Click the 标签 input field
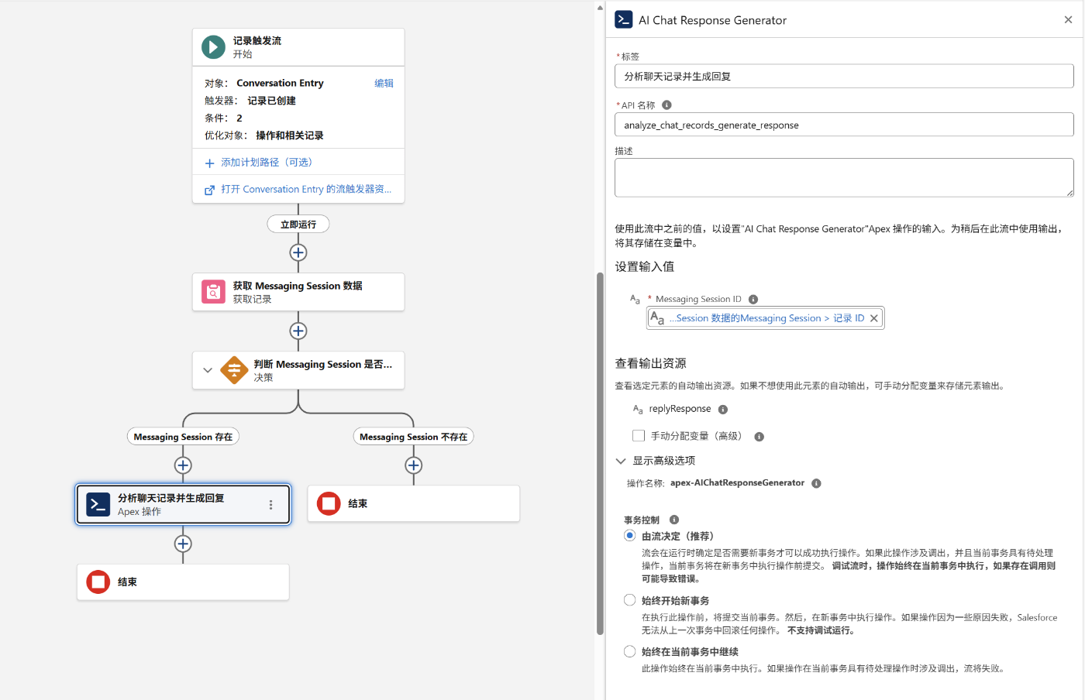Image resolution: width=1085 pixels, height=700 pixels. click(x=844, y=77)
